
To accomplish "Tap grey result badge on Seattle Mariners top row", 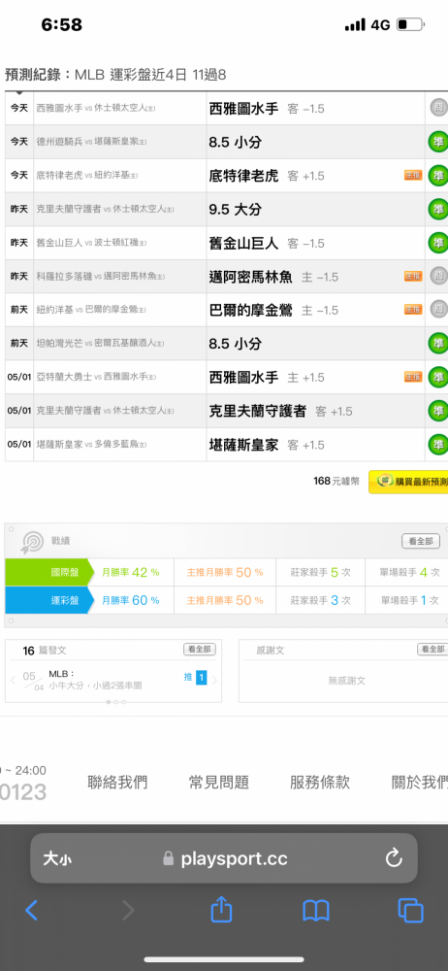I will point(438,109).
